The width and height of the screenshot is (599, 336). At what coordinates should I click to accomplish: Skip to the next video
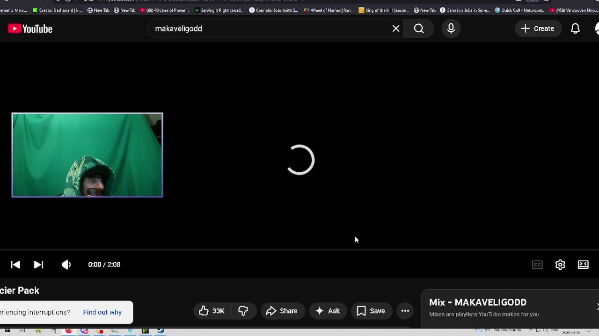[x=38, y=265]
